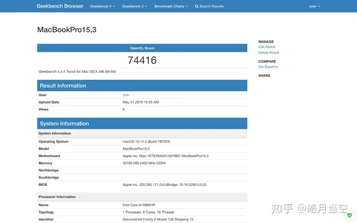Select the Motherboard value Apple Inc. Mac-1E7E29AD0135F9BC
This screenshot has height=223, width=357.
click(165, 156)
